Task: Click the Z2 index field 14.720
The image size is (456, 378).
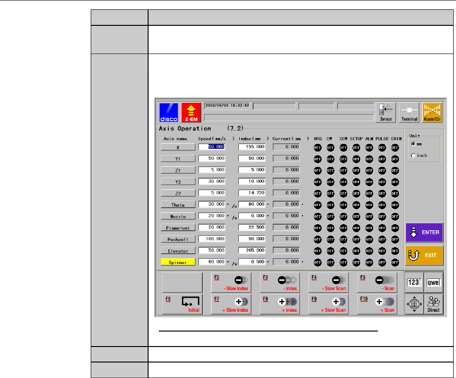Action: coord(252,193)
